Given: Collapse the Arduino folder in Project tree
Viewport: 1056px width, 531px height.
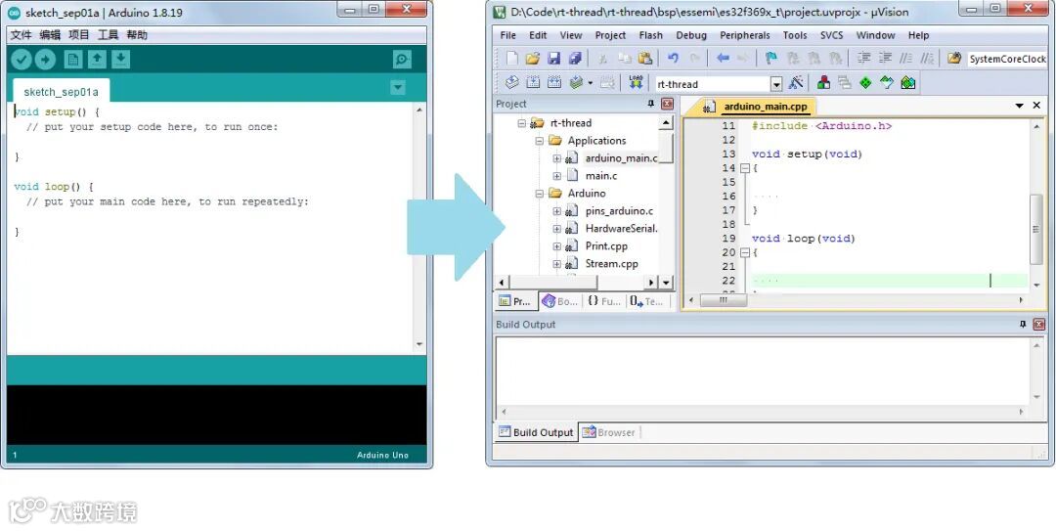Looking at the screenshot, I should pyautogui.click(x=539, y=194).
